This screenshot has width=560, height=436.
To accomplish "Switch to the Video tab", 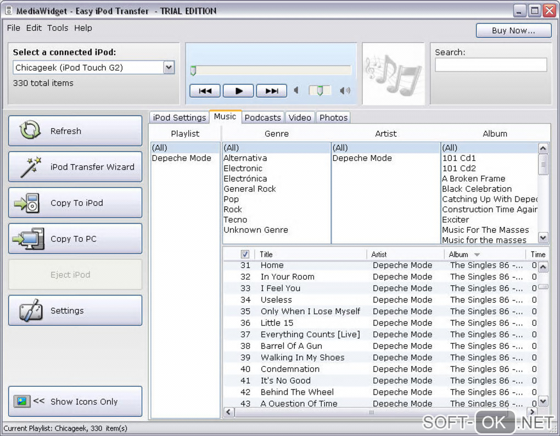I will pyautogui.click(x=300, y=118).
